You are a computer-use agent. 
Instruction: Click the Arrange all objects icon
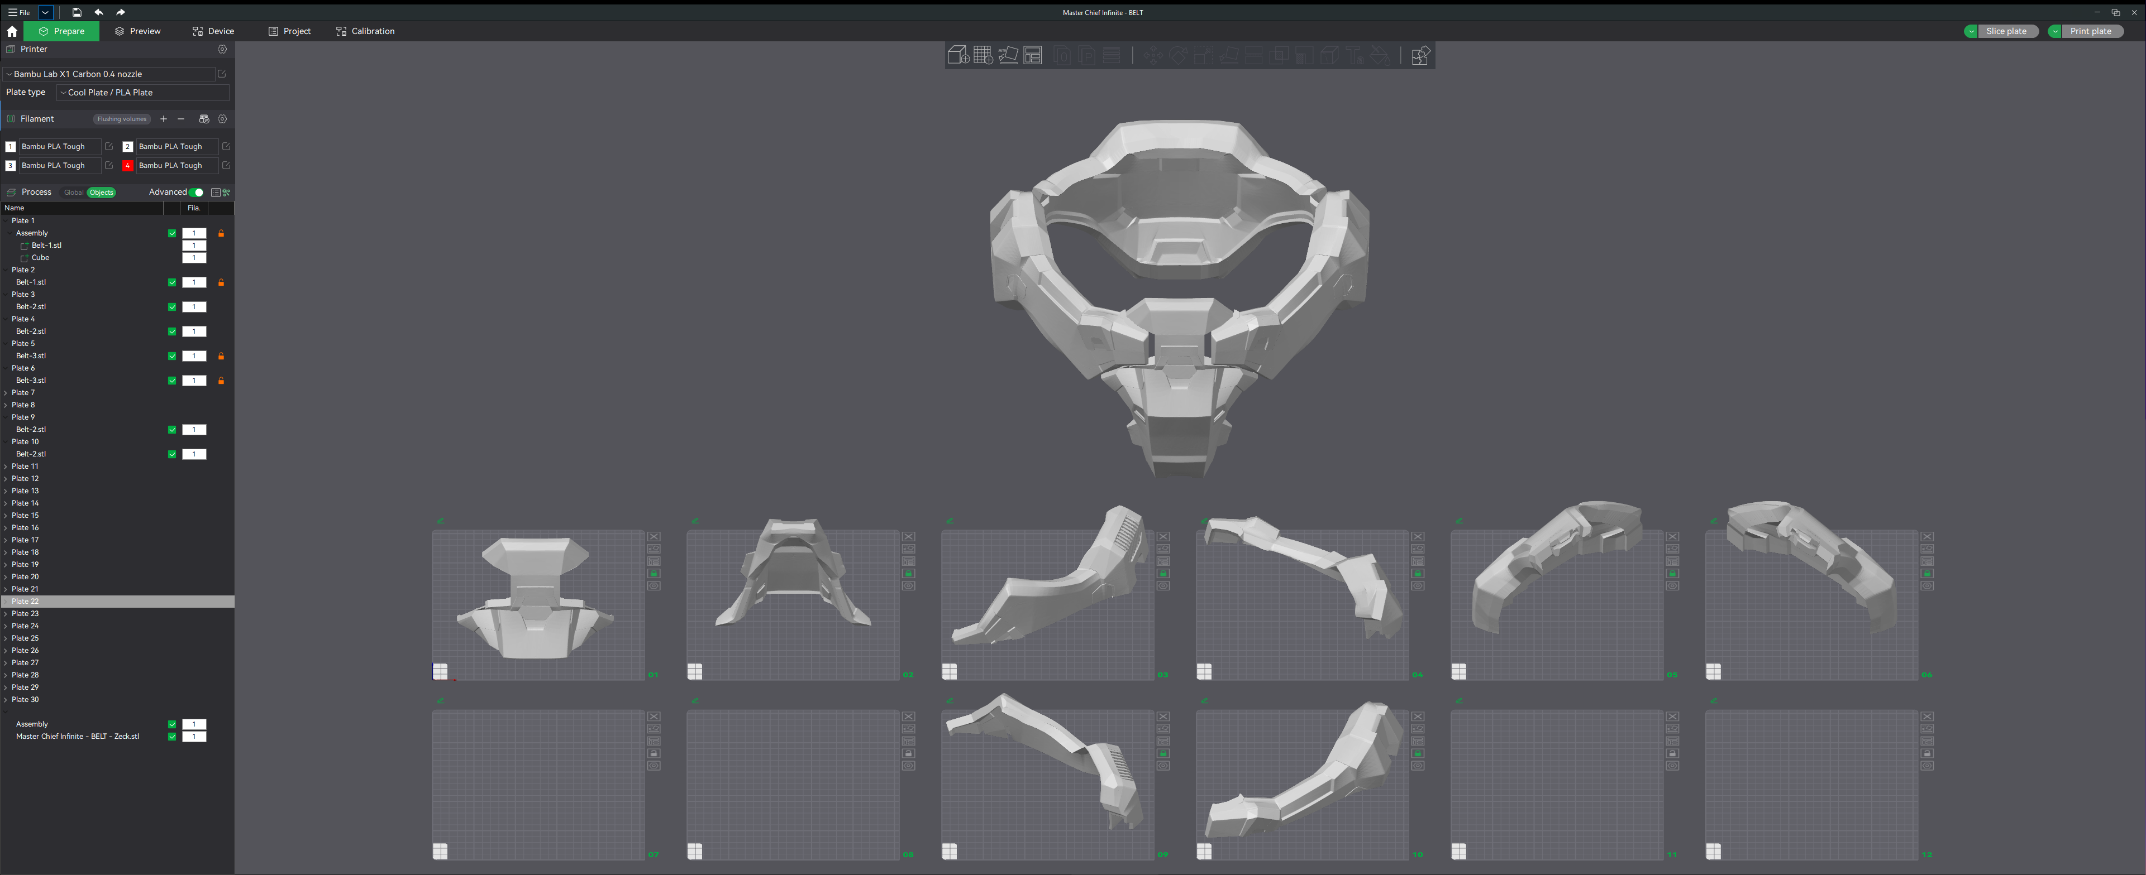(1033, 56)
